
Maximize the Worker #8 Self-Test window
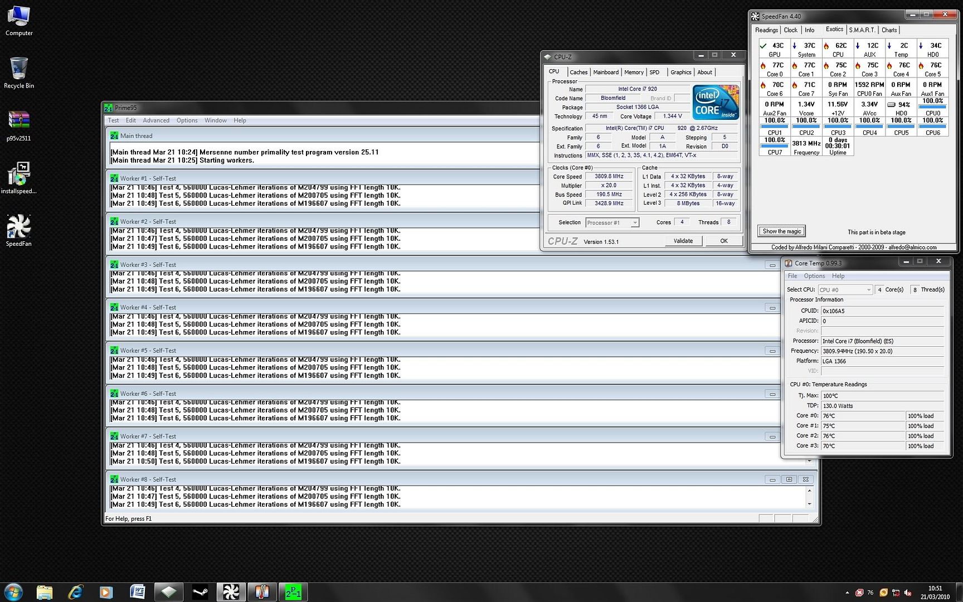(789, 479)
